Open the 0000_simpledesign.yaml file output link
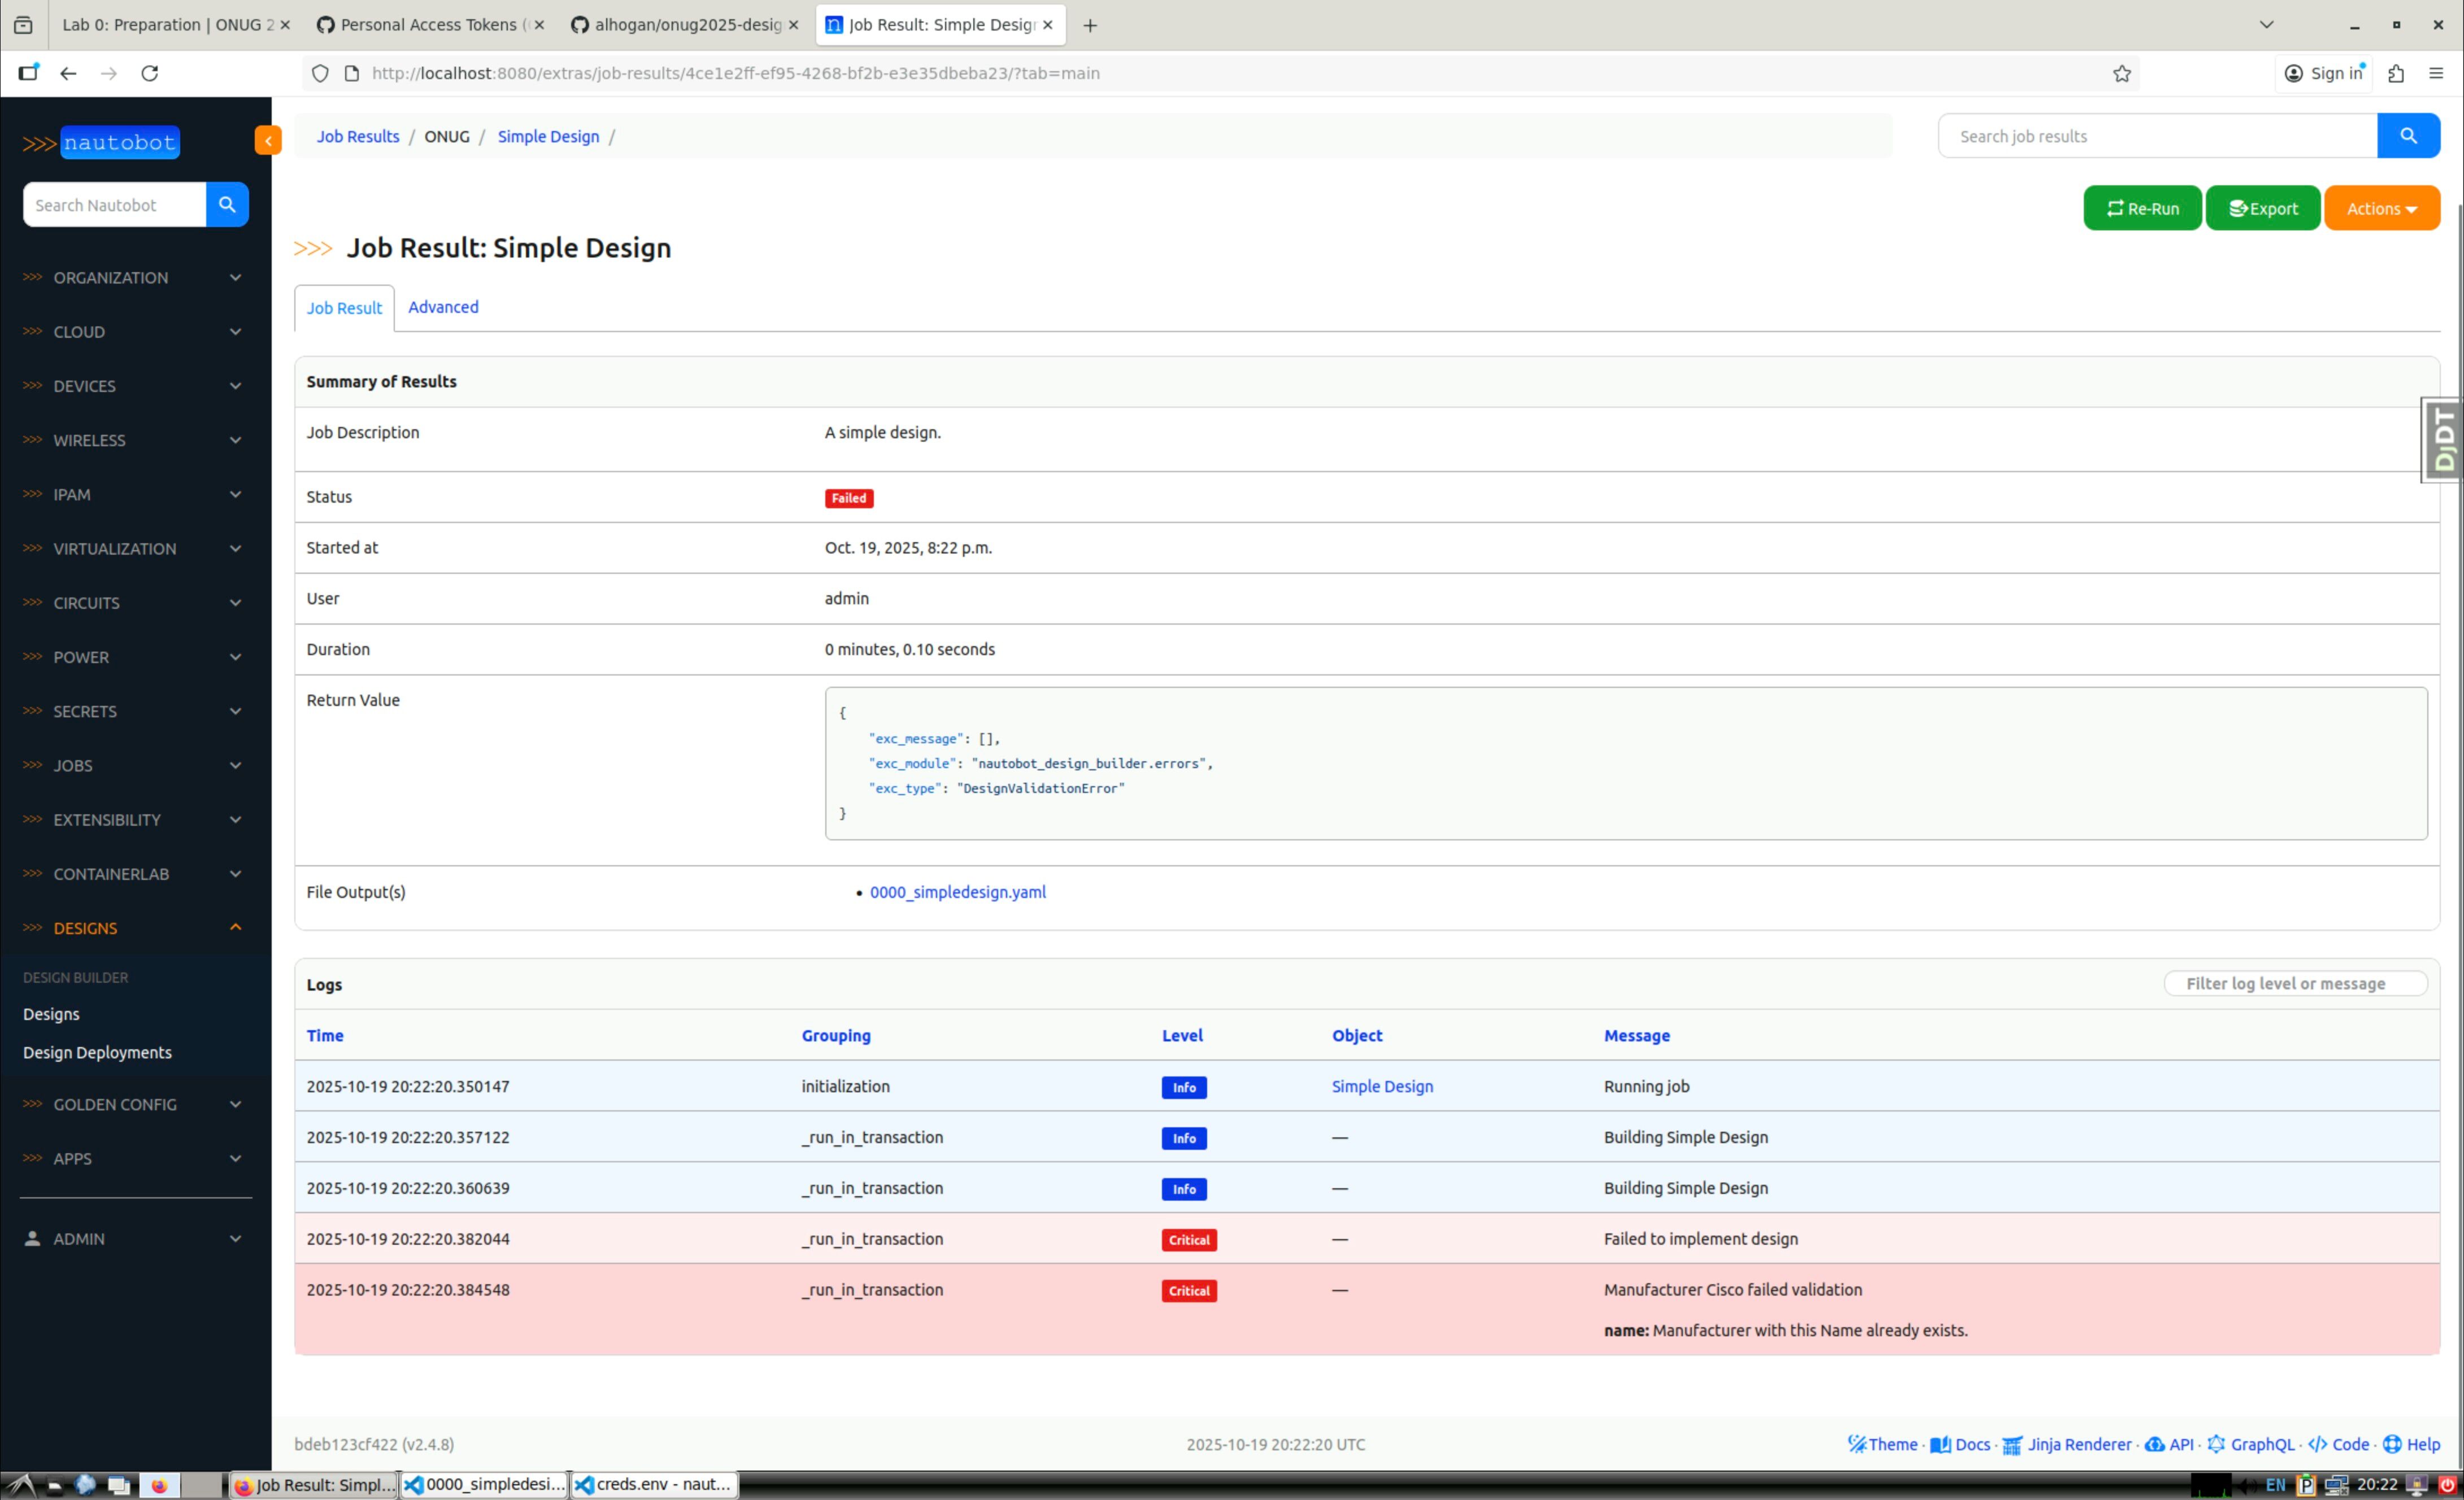 point(957,892)
